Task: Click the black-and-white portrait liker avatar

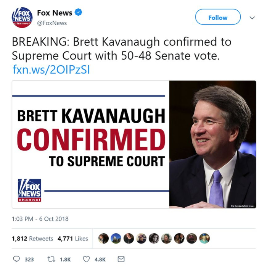Action: tap(154, 239)
